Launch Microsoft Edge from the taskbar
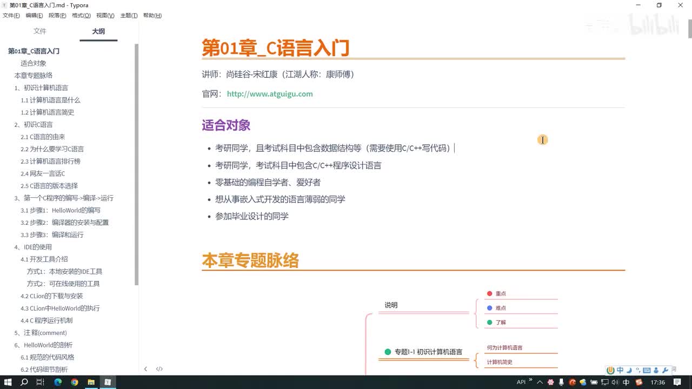Screen dimensions: 692x389 coord(58,382)
